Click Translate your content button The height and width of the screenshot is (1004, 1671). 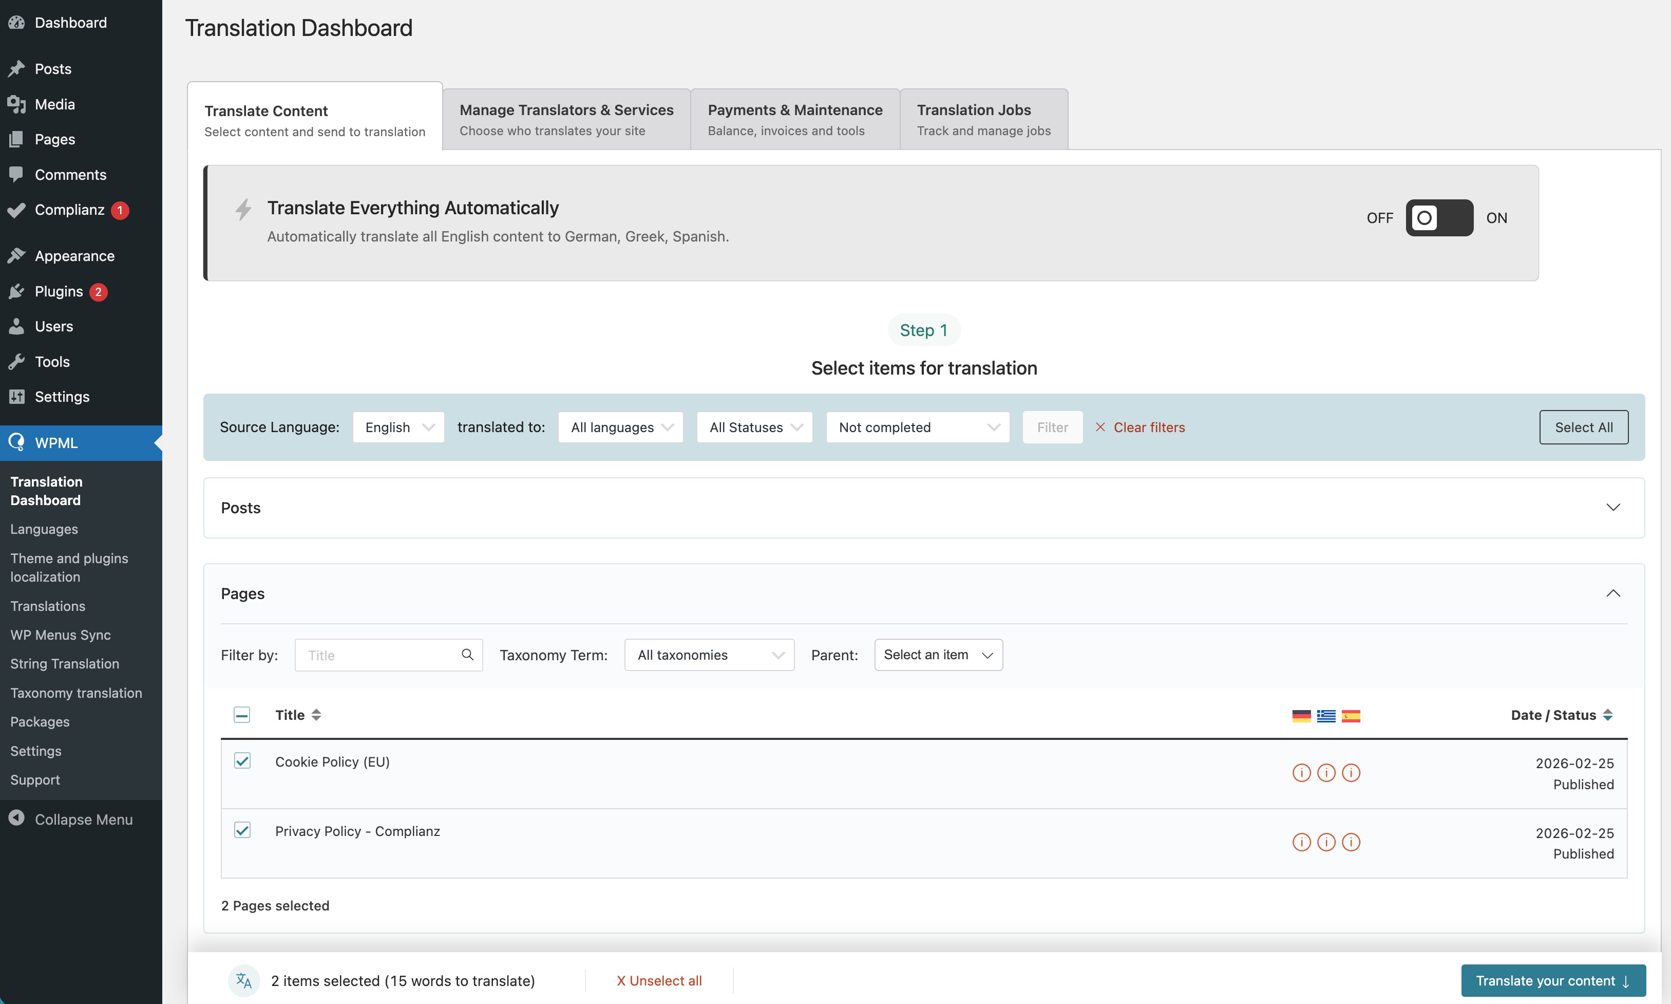[x=1553, y=980]
